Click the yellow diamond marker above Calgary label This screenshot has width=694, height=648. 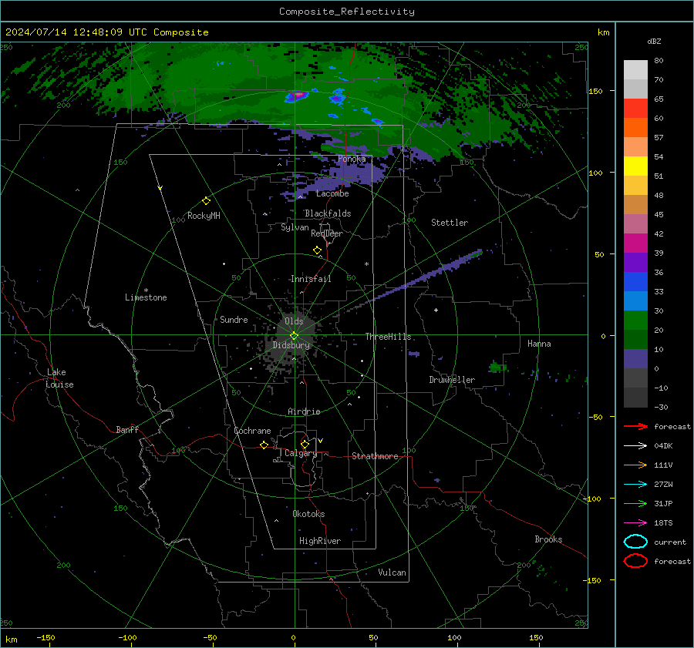point(305,444)
